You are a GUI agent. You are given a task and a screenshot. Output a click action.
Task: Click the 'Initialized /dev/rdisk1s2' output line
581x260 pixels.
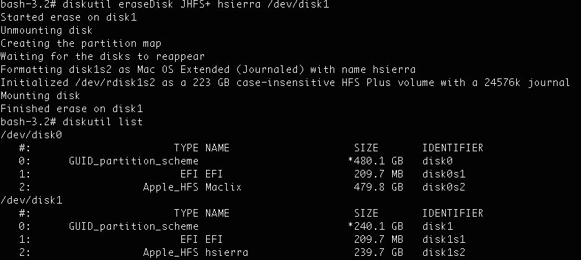pos(285,83)
